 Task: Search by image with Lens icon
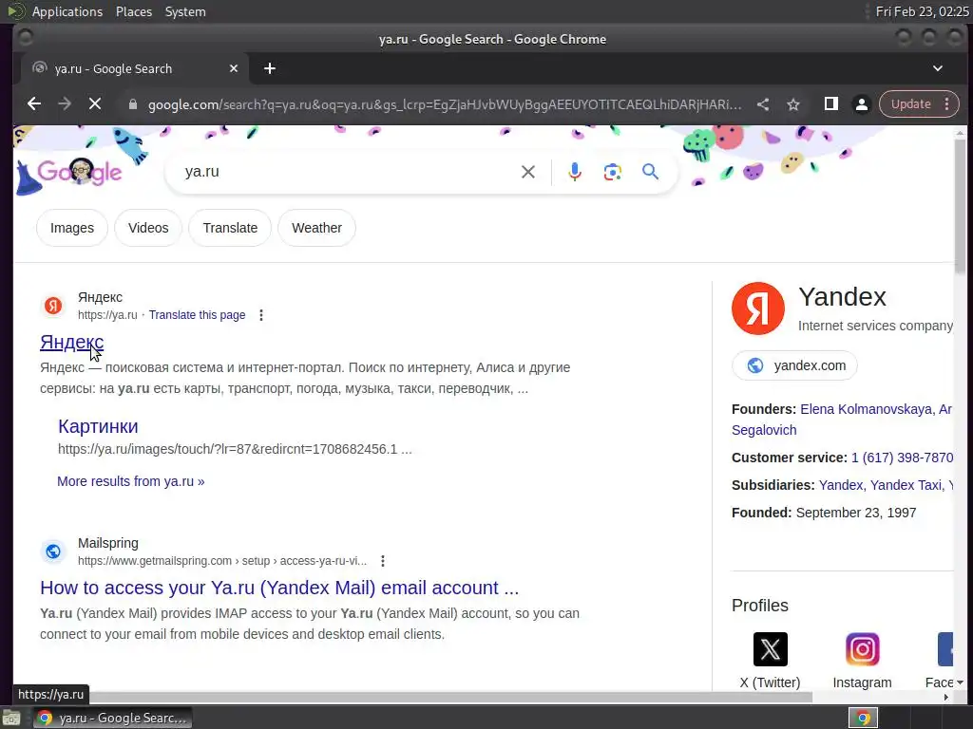click(x=613, y=172)
